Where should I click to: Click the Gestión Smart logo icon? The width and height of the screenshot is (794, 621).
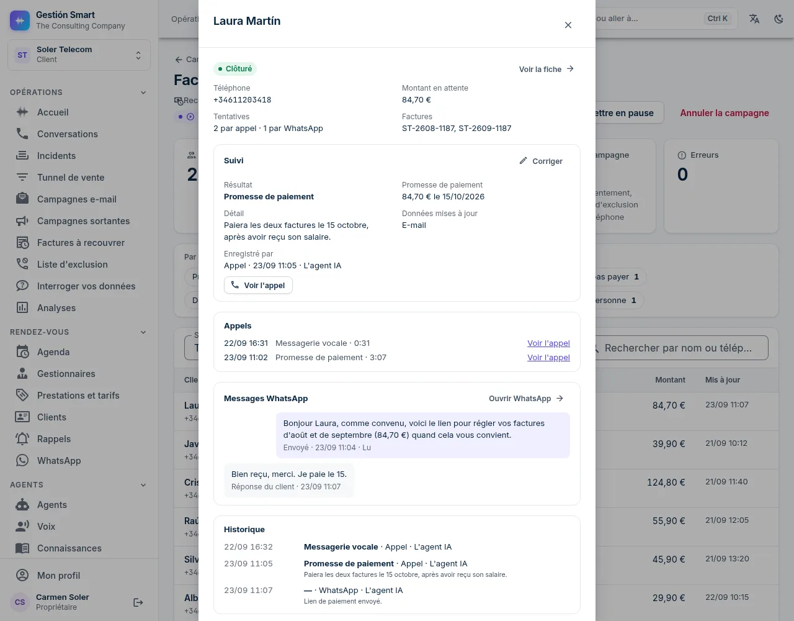tap(20, 20)
